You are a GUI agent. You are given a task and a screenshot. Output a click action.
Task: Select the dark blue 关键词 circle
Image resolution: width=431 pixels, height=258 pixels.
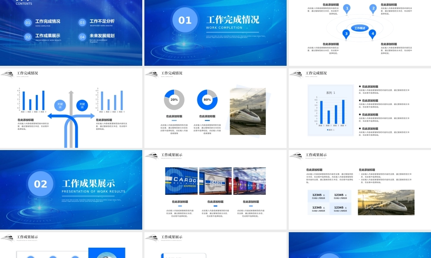(82, 105)
